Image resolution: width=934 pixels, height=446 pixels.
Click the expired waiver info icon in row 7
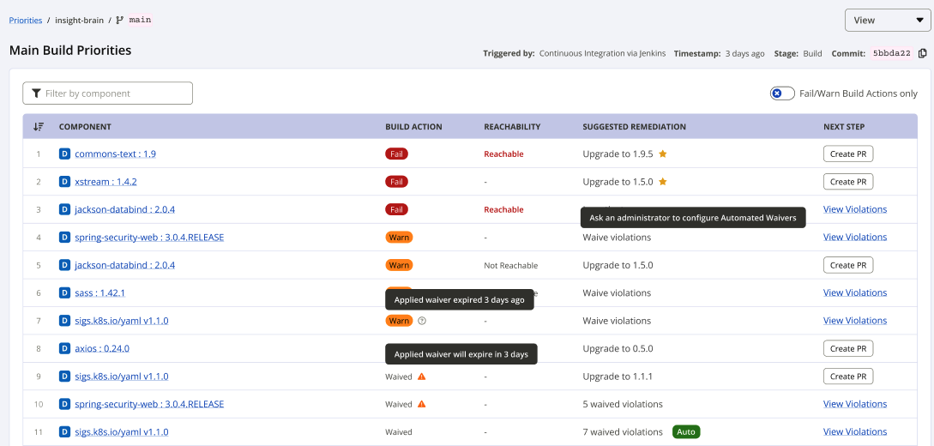coord(422,321)
